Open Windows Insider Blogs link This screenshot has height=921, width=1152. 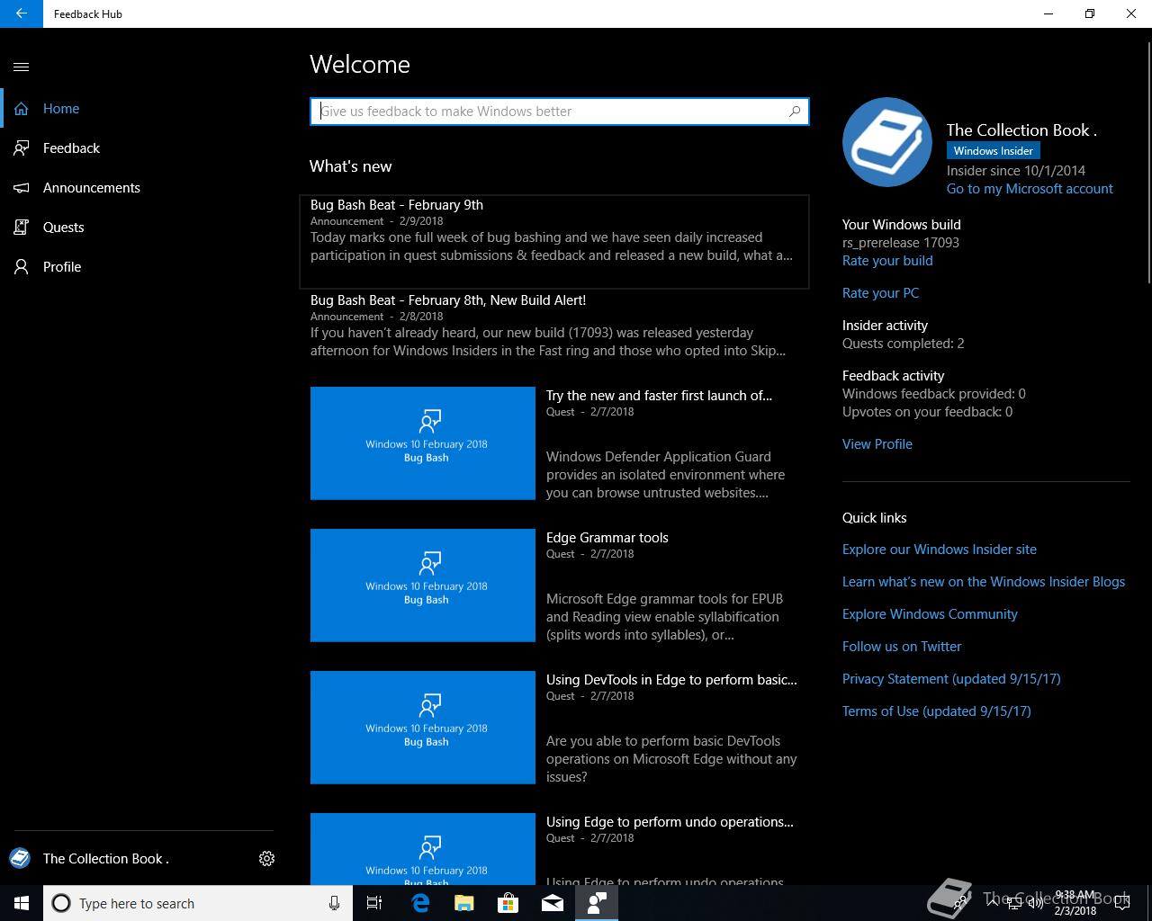(x=984, y=582)
